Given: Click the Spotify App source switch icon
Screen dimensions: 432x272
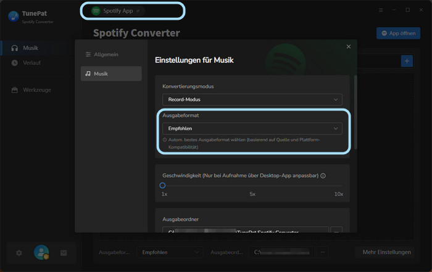Looking at the screenshot, I should (x=138, y=11).
